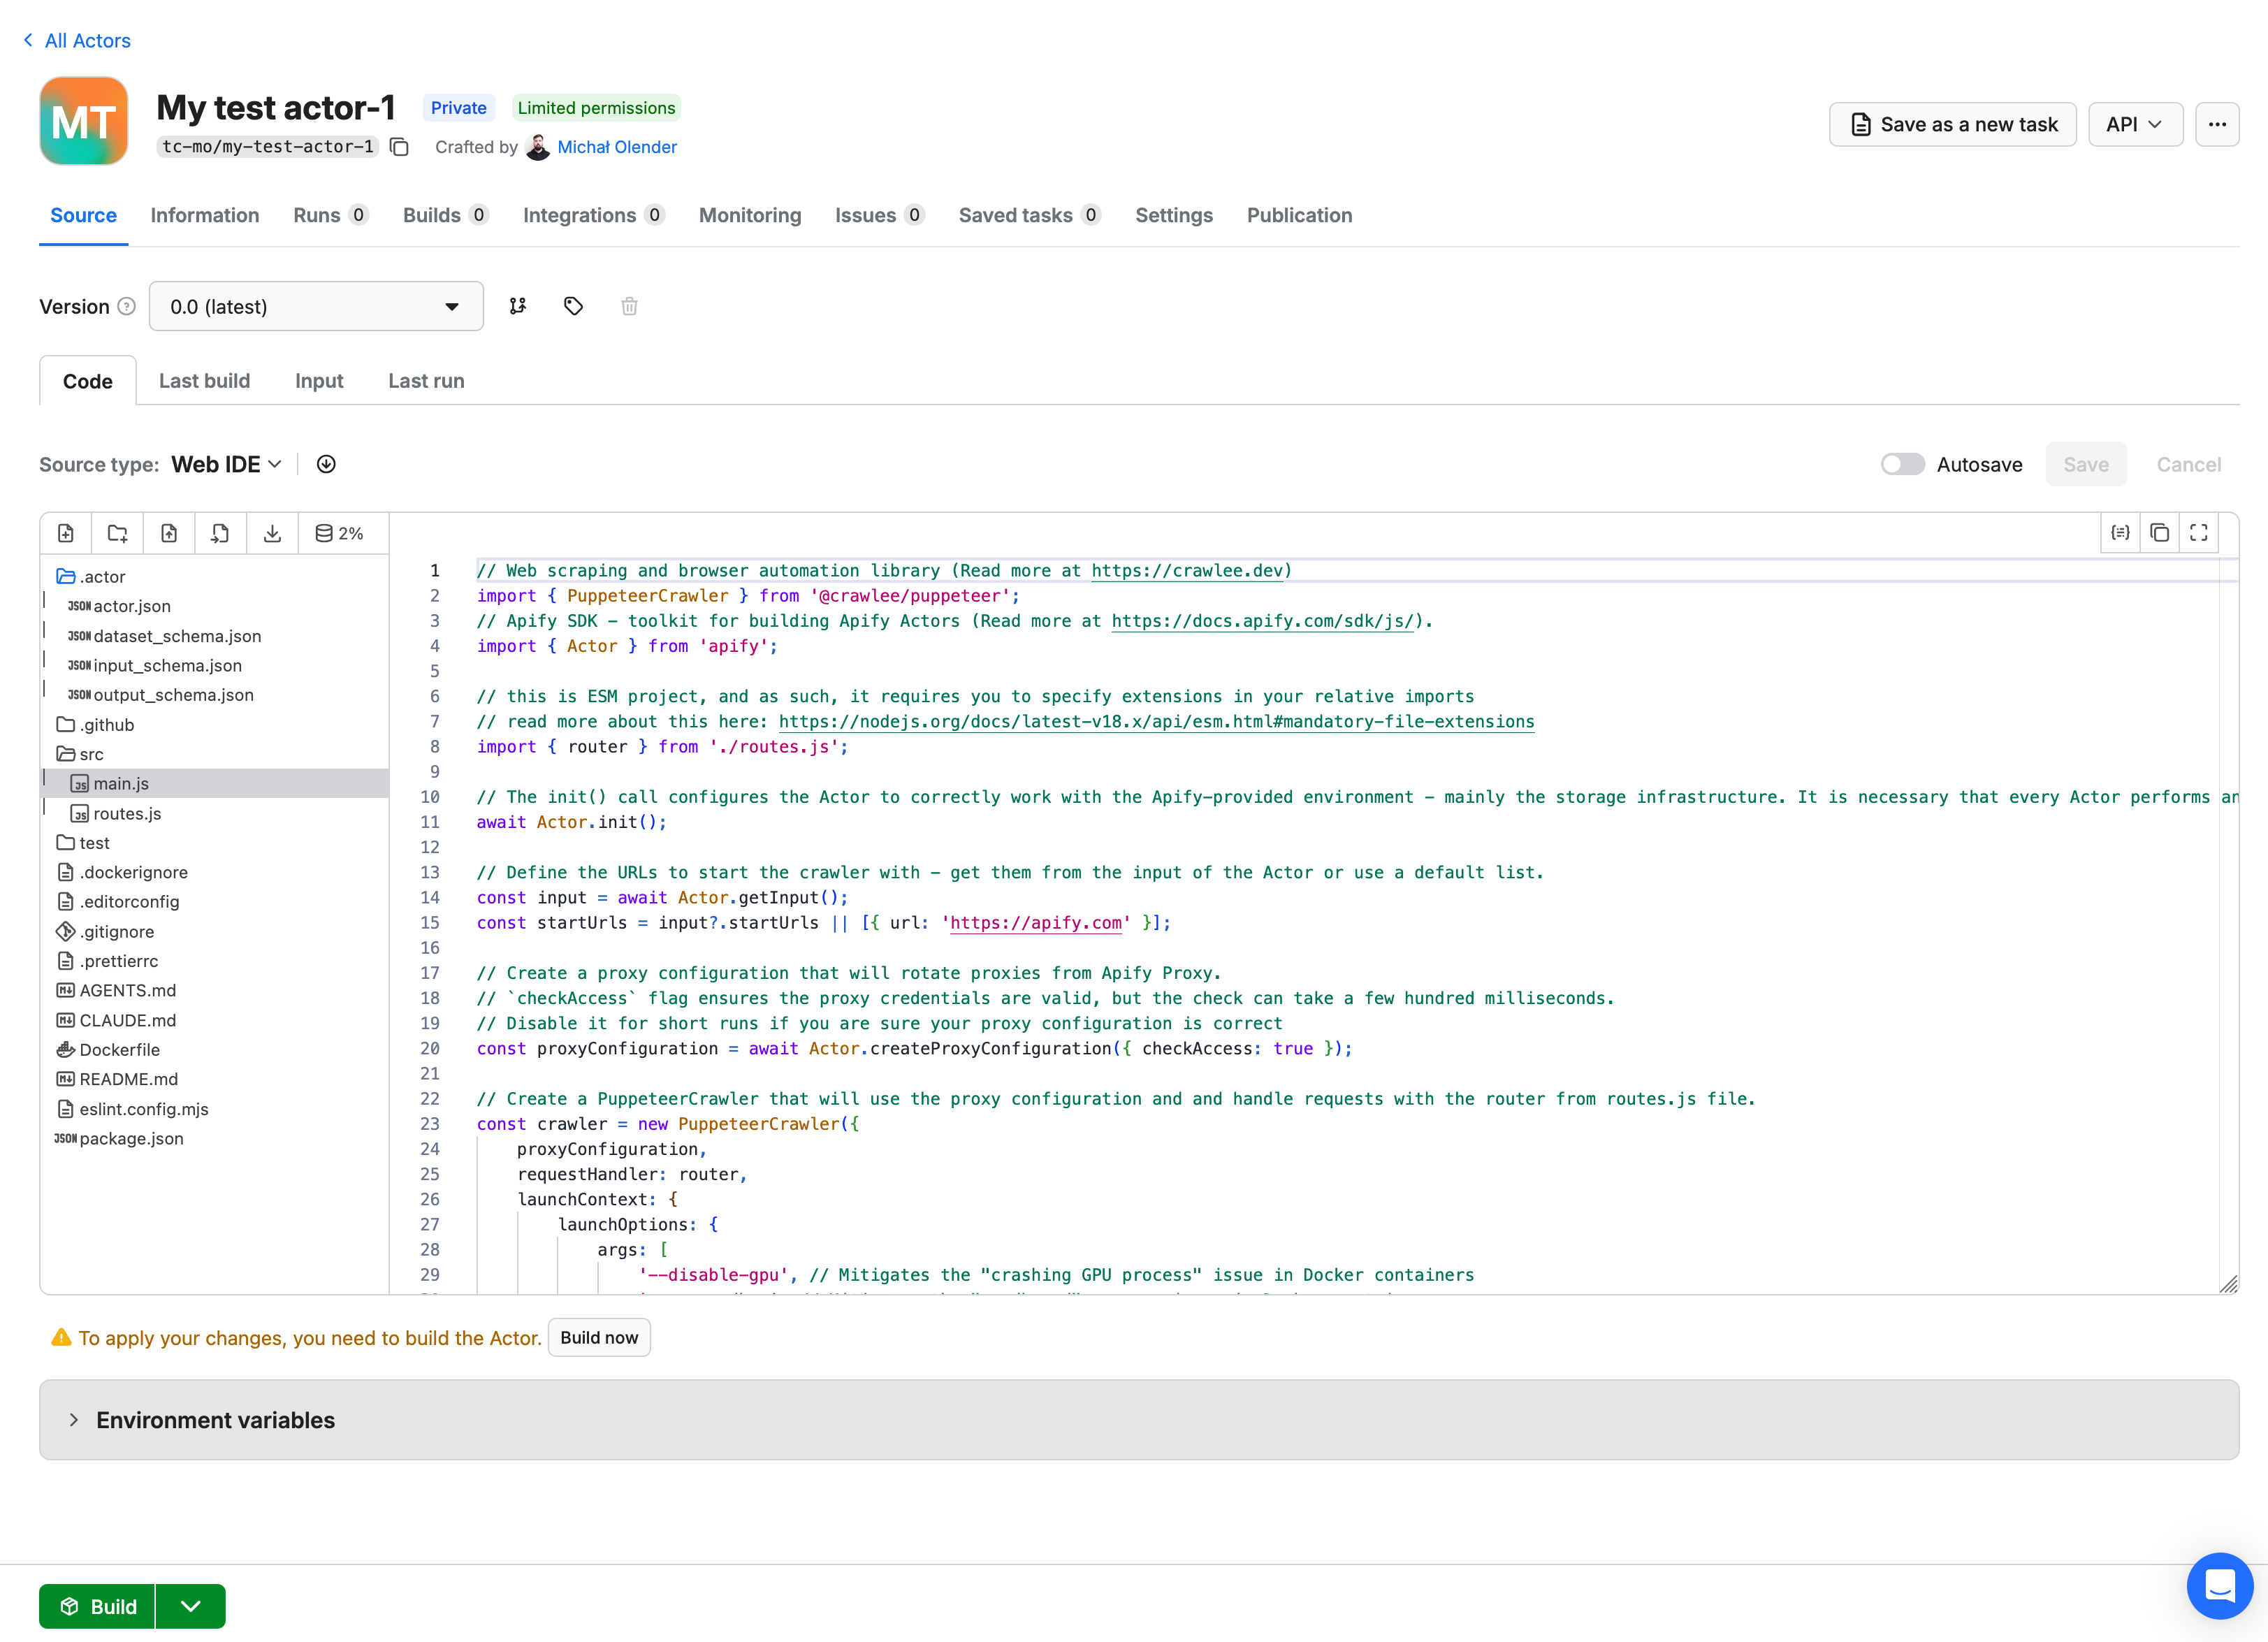
Task: Create a new file in the file tree
Action: point(65,533)
